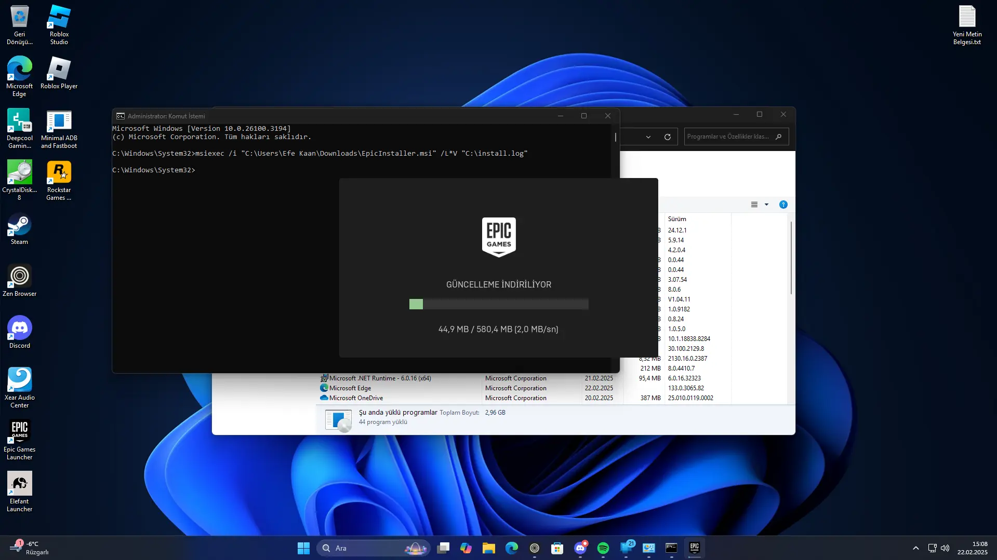The image size is (997, 560).
Task: Click the version 24.12.1 cell
Action: click(677, 230)
